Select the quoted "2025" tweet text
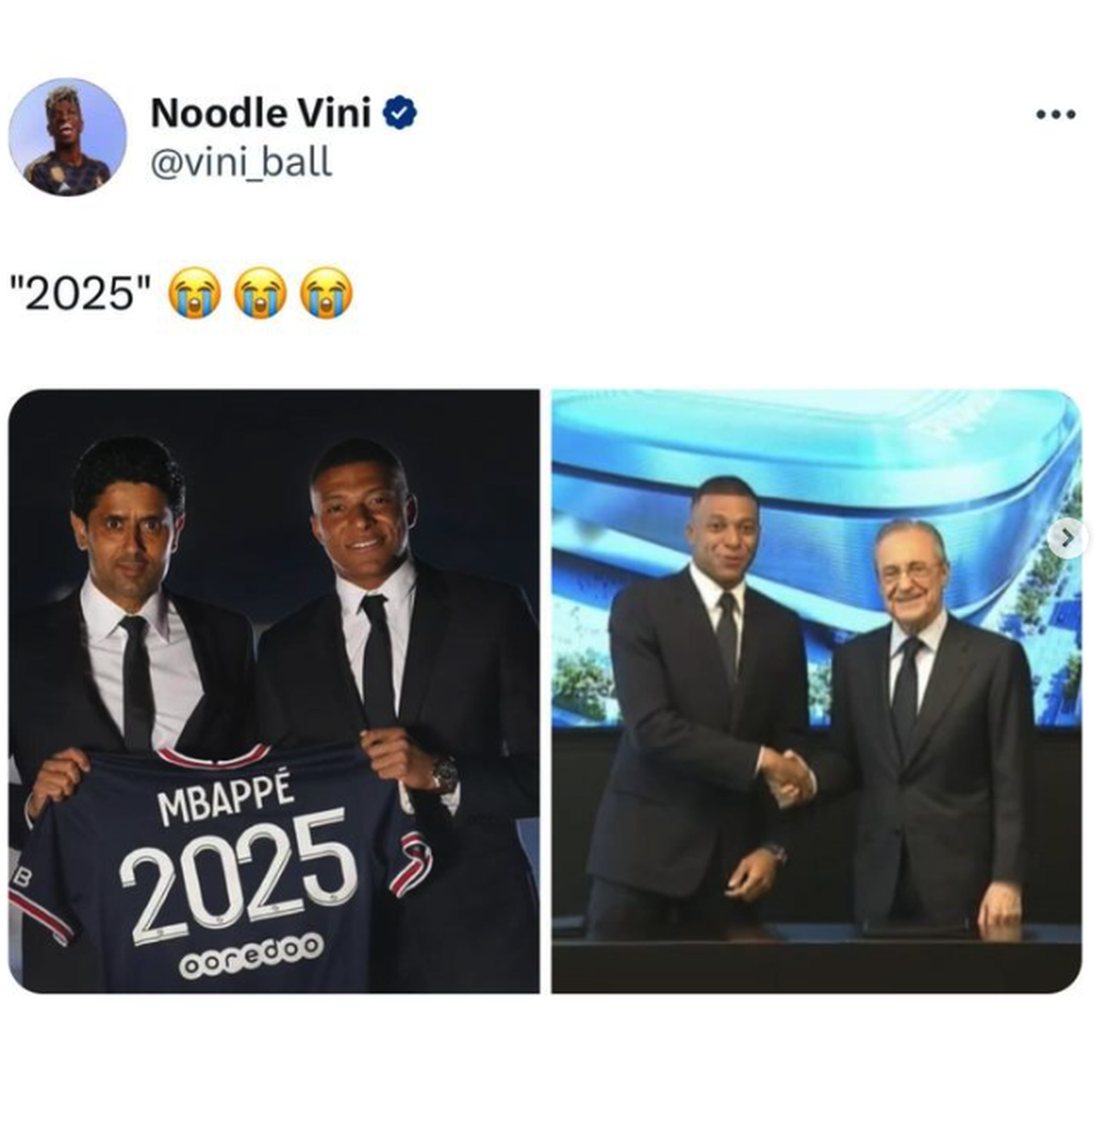Viewport: 1099px width, 1123px height. click(x=80, y=294)
